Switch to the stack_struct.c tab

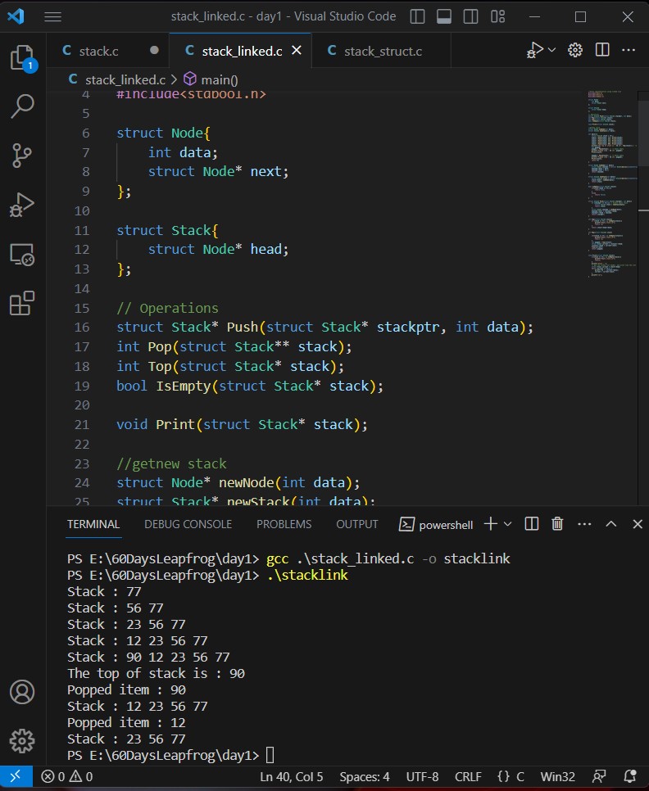point(383,51)
